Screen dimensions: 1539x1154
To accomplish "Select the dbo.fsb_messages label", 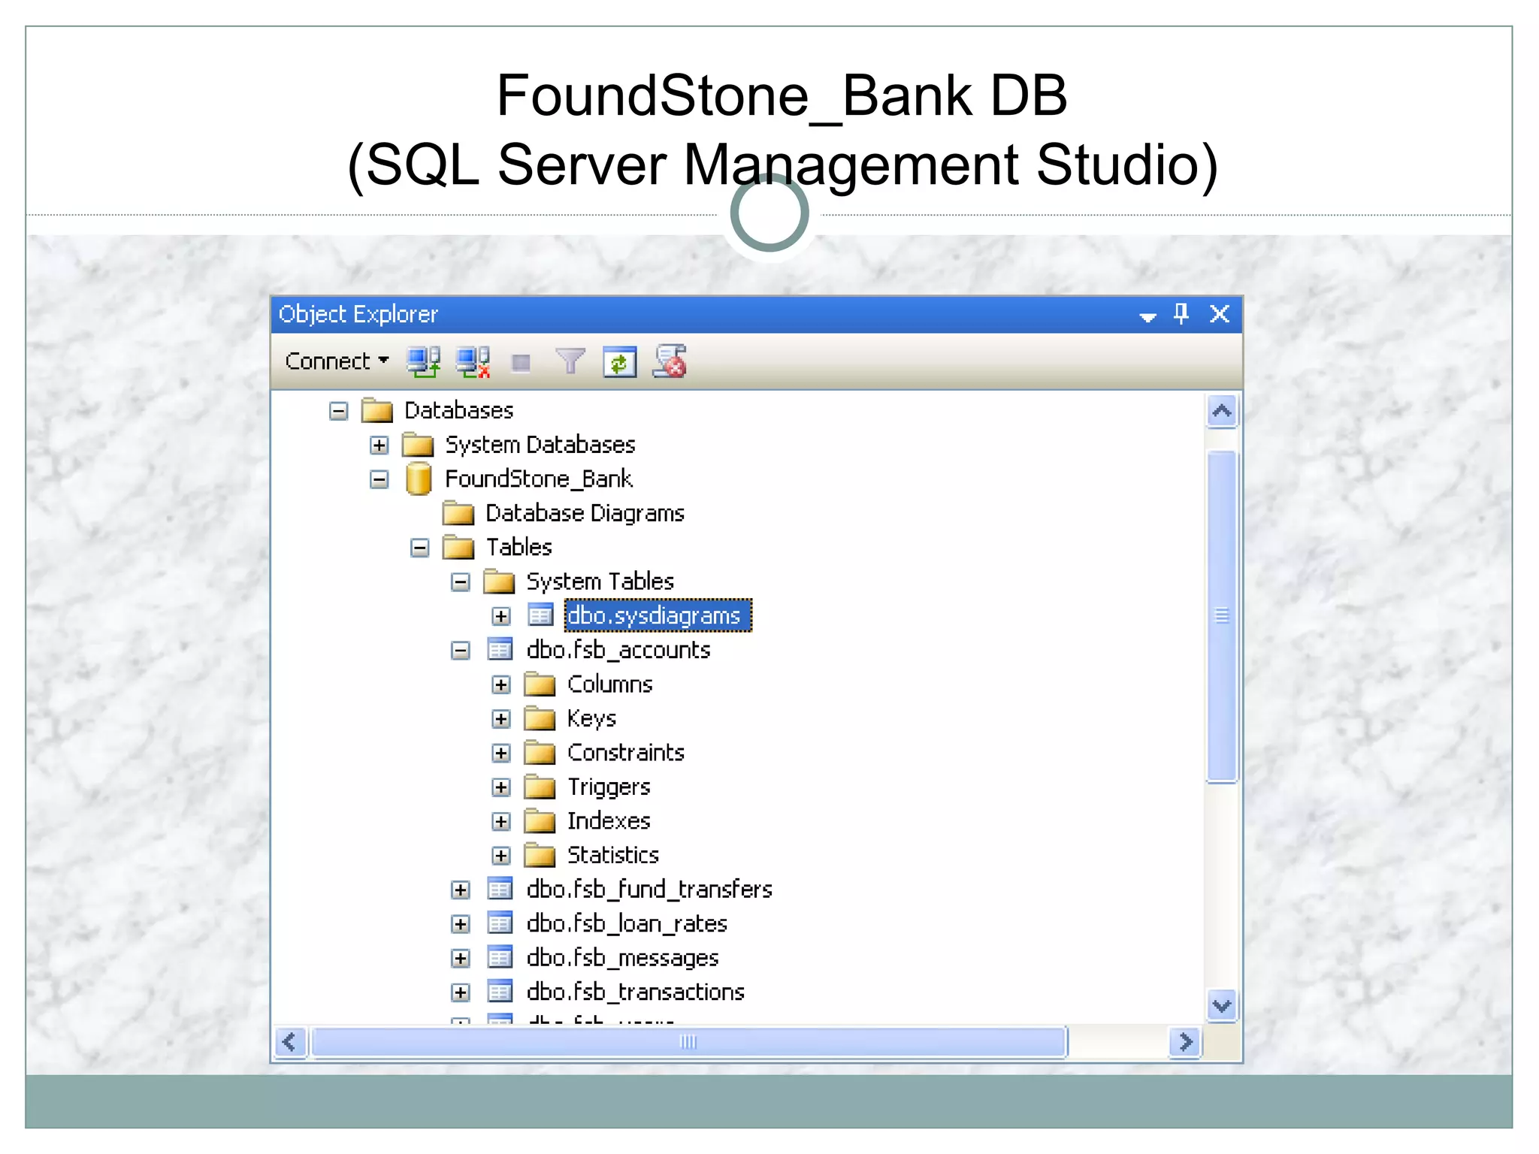I will click(x=623, y=958).
